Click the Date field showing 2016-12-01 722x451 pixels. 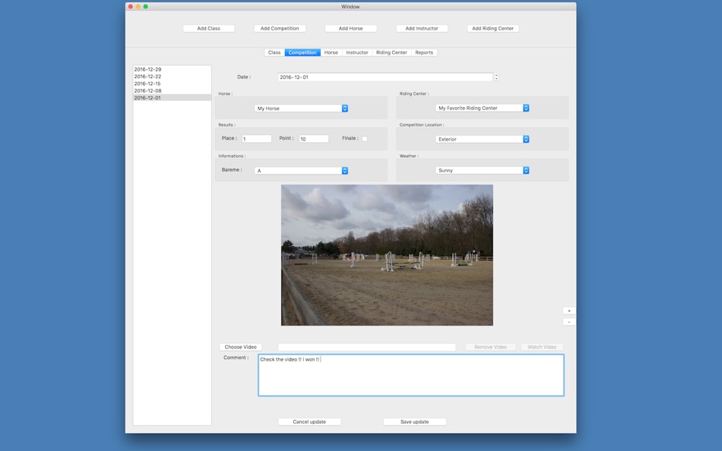(385, 77)
